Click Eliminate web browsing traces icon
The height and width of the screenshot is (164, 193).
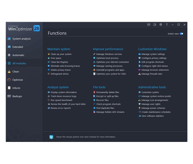click(49, 66)
